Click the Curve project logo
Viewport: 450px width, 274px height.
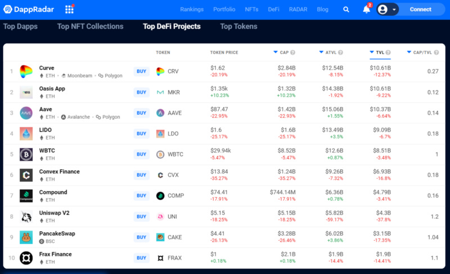pyautogui.click(x=26, y=71)
